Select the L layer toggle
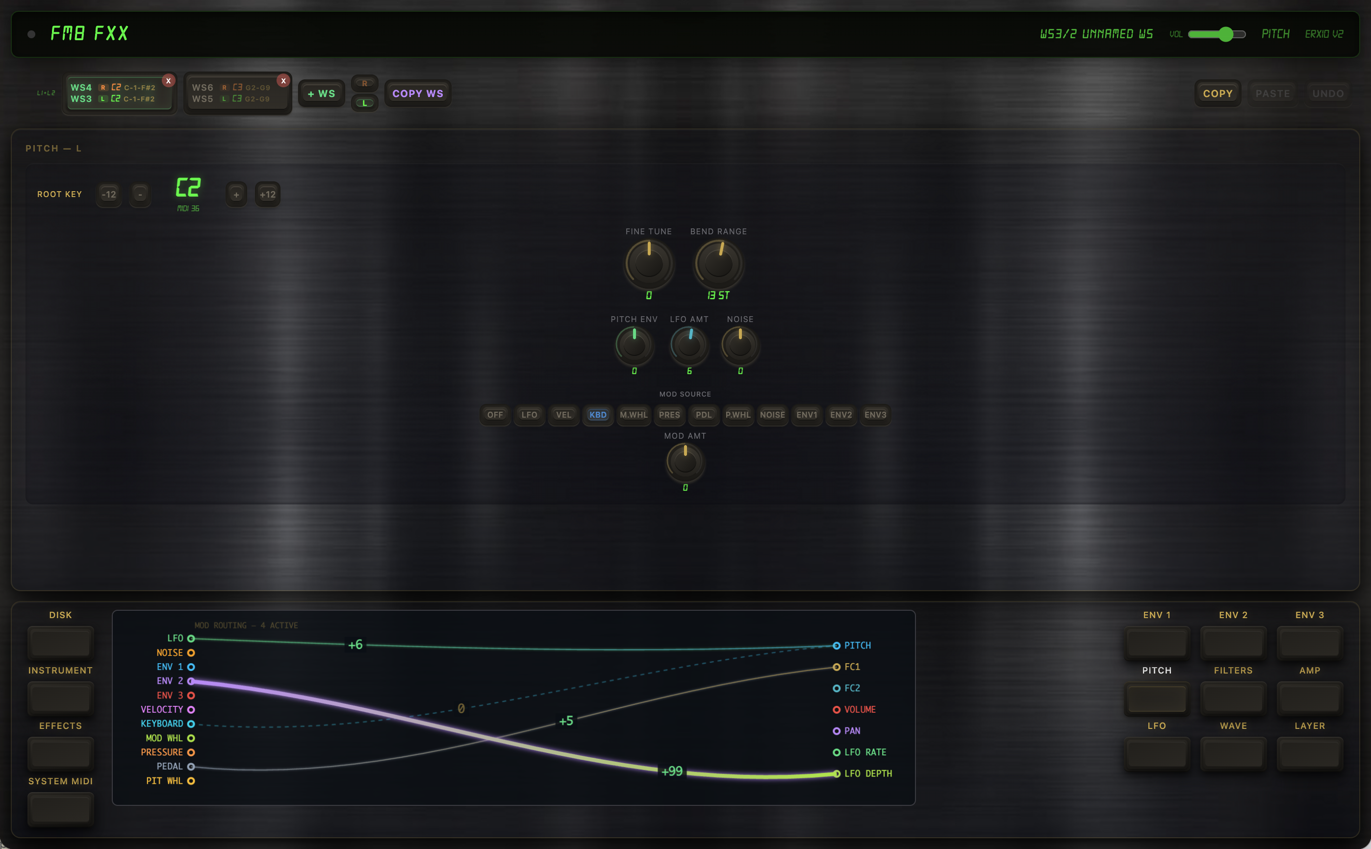 coord(364,103)
